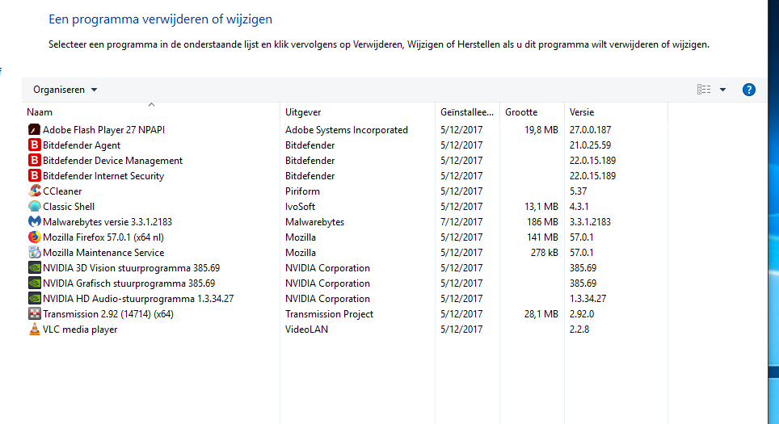Click the NVIDIA 3D Vision icon
779x424 pixels.
[x=34, y=268]
